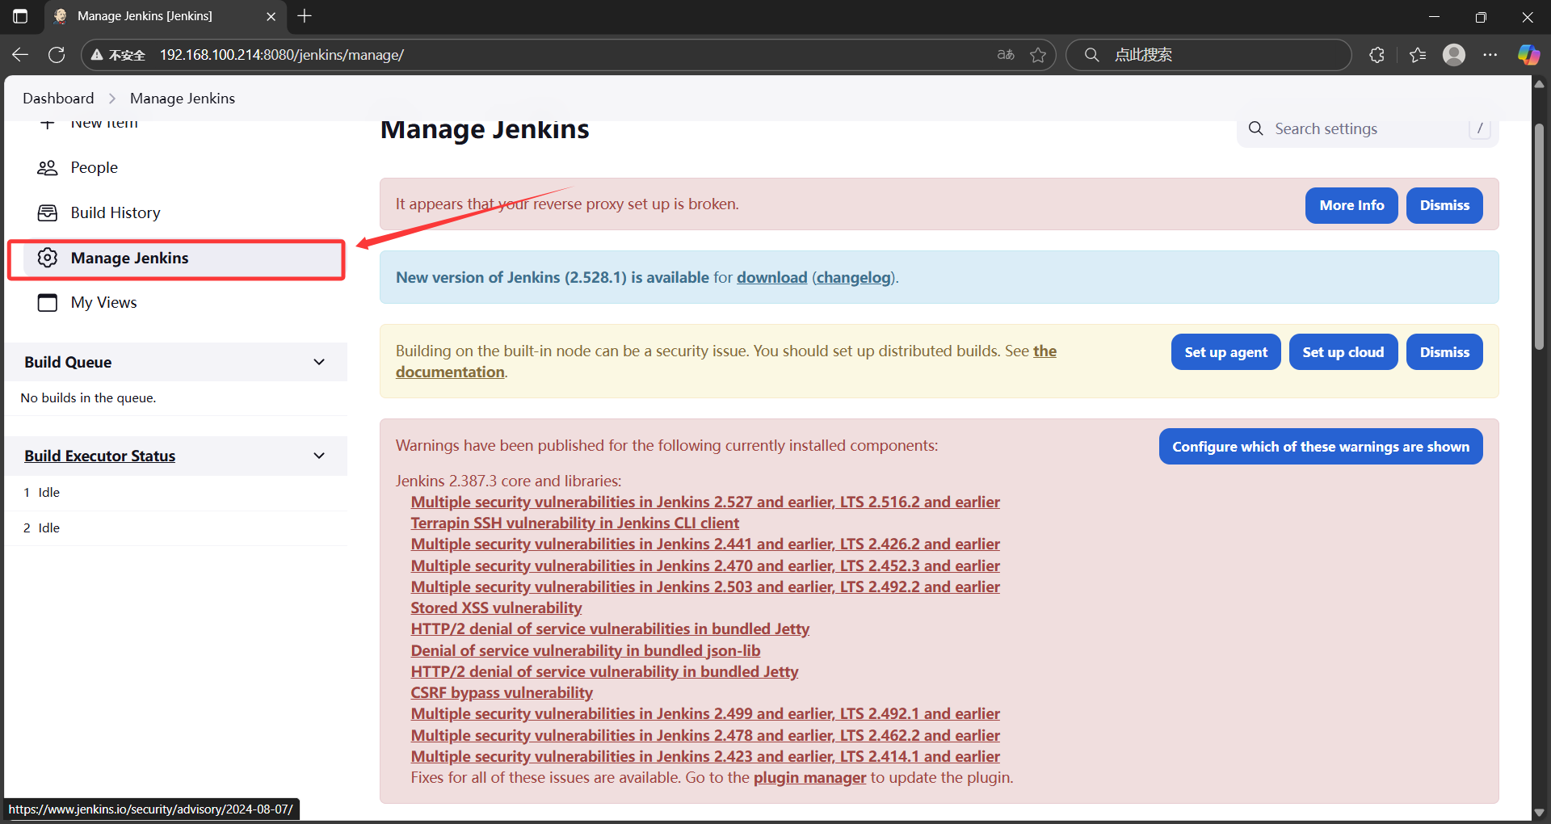Click the page vertical scrollbar thumb

click(1539, 237)
